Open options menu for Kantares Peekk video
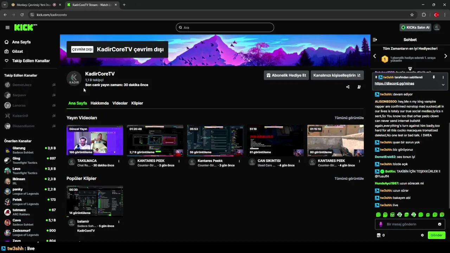Image resolution: width=450 pixels, height=253 pixels. click(x=239, y=161)
